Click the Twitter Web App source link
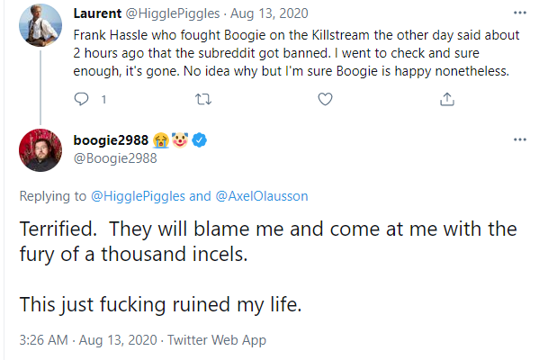This screenshot has height=360, width=539. click(217, 340)
